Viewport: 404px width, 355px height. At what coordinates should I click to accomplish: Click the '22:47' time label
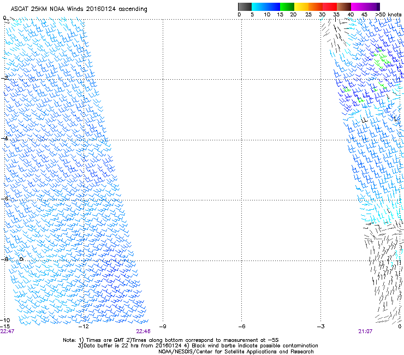[7, 332]
